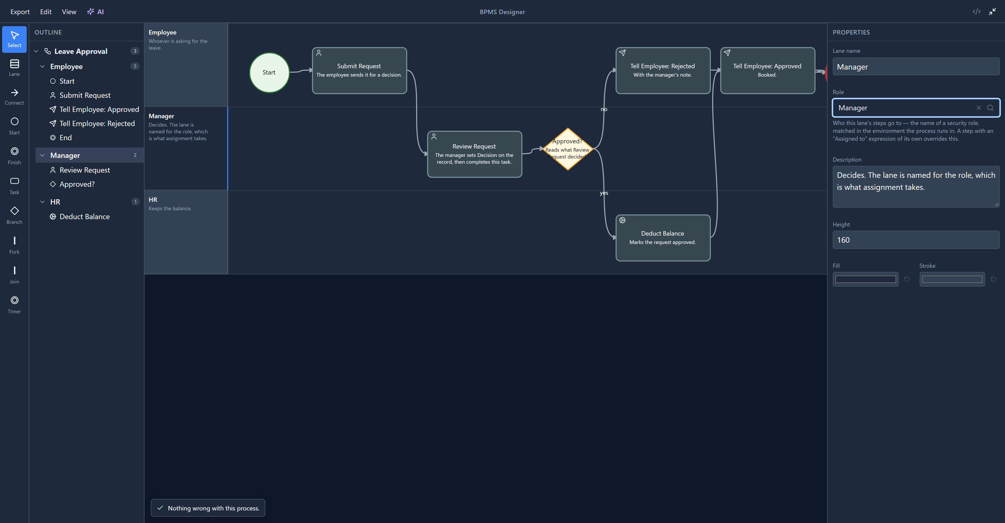The image size is (1005, 523).
Task: Select the Join tool
Action: (14, 275)
